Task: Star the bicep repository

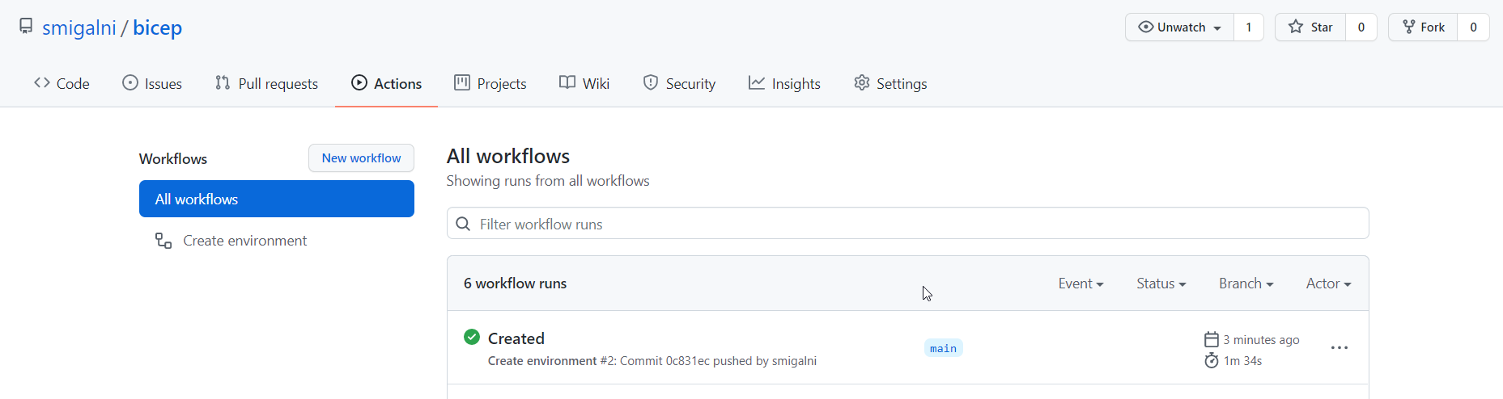Action: coord(1310,27)
